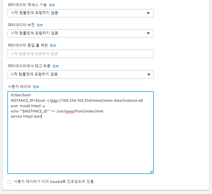Click the 메타데이터 응답 홉 제한 input field

(81, 54)
